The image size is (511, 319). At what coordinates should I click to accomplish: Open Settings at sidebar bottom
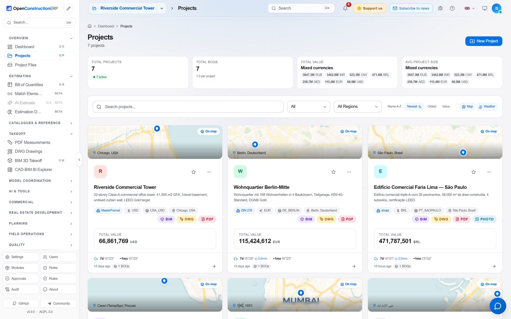(x=21, y=257)
